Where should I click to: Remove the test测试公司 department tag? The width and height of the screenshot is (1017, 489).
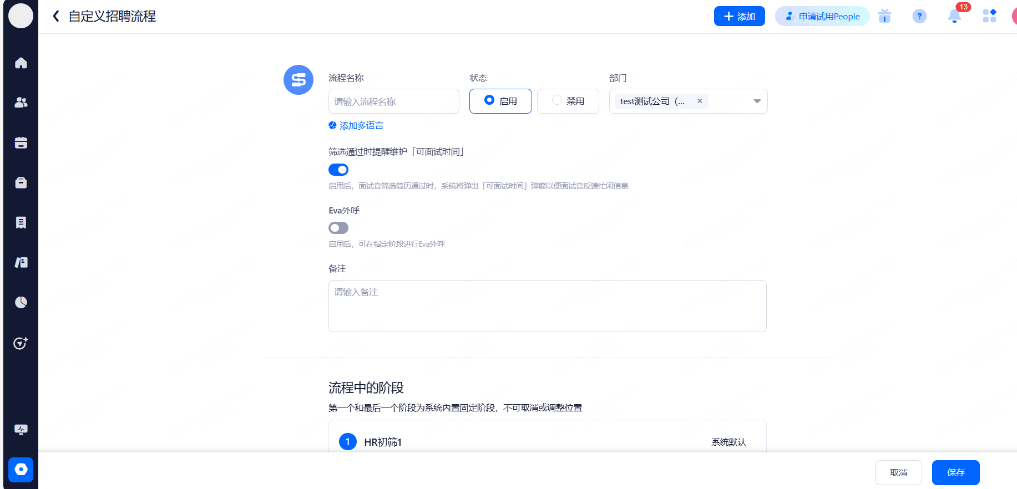(x=700, y=101)
